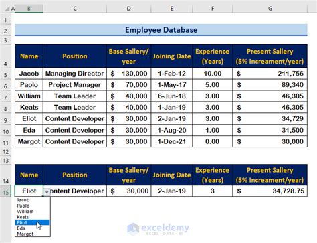This screenshot has height=243, width=317.
Task: Click the 130,000 base salary cell
Action: pyautogui.click(x=129, y=74)
